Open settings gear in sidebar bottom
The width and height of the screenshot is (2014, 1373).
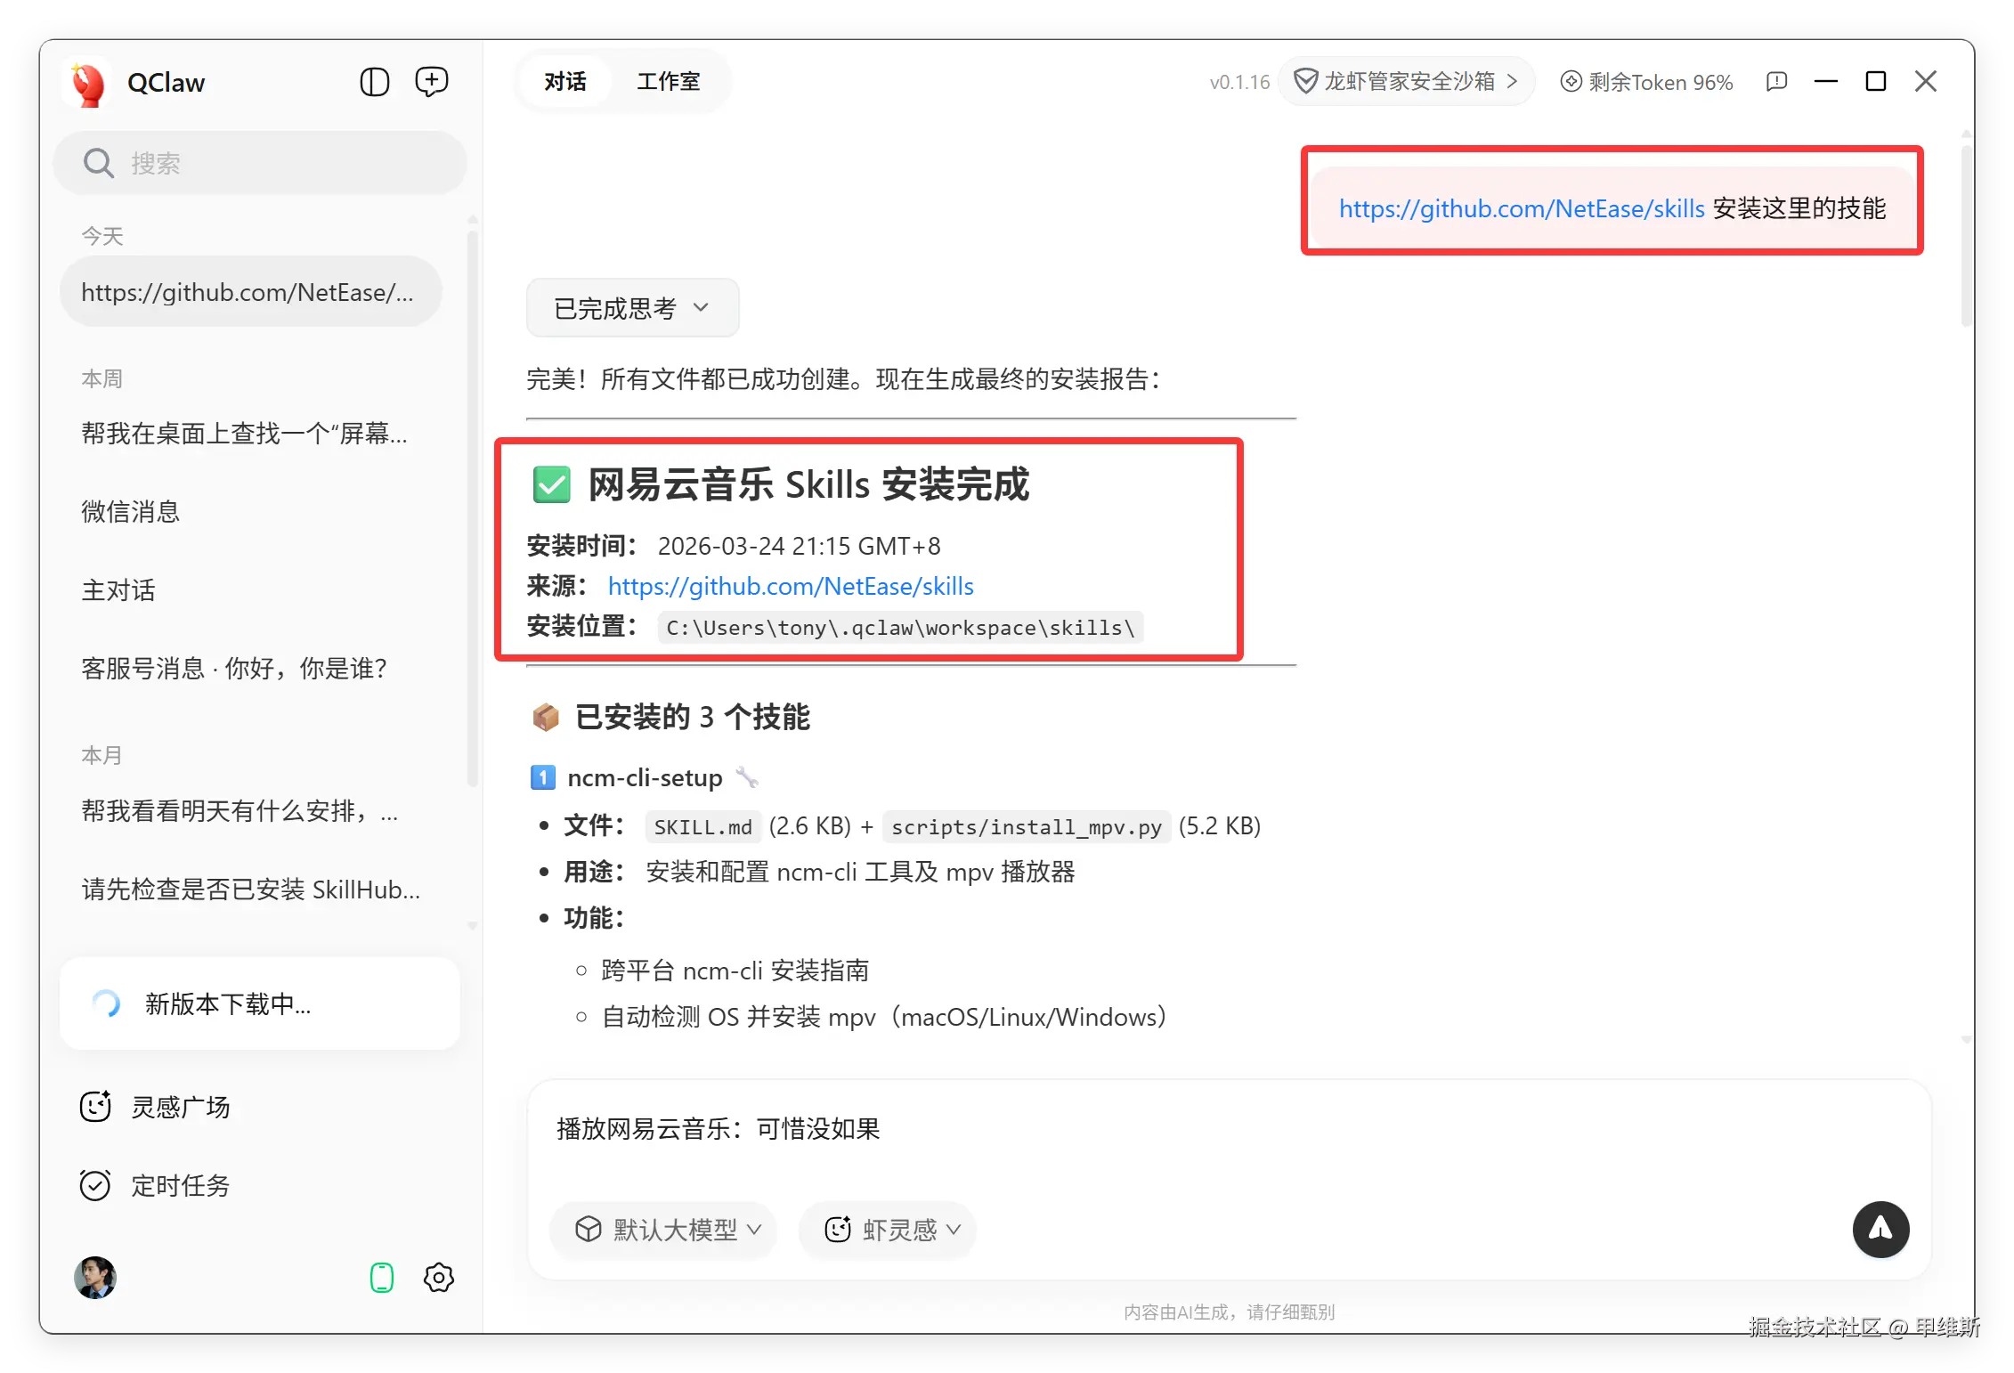438,1278
